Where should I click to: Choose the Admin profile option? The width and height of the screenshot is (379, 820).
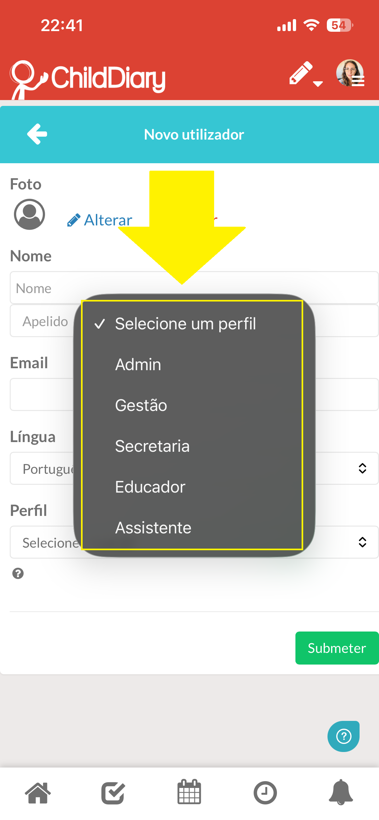click(192, 364)
